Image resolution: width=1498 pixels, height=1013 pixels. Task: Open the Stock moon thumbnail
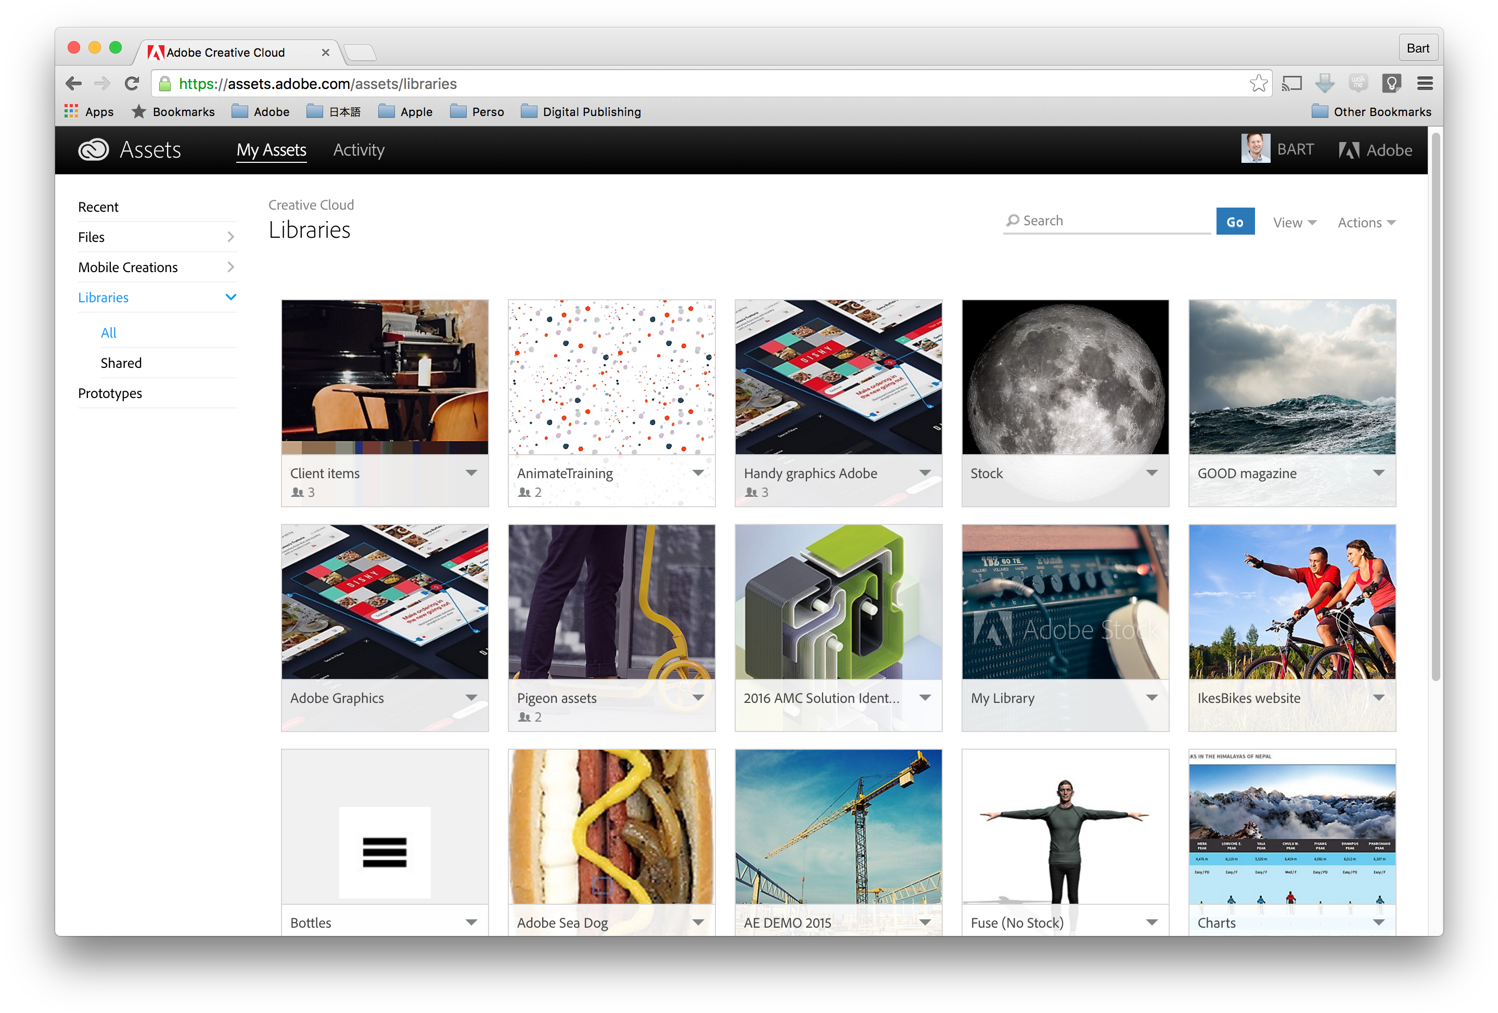pyautogui.click(x=1065, y=377)
